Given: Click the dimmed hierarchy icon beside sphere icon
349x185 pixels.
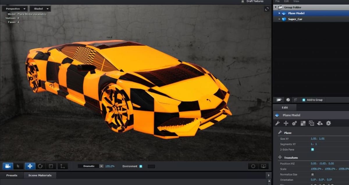Looking at the screenshot, I should (x=295, y=100).
